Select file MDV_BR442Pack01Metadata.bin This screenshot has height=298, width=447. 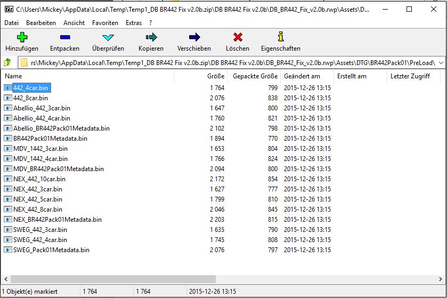(x=59, y=169)
